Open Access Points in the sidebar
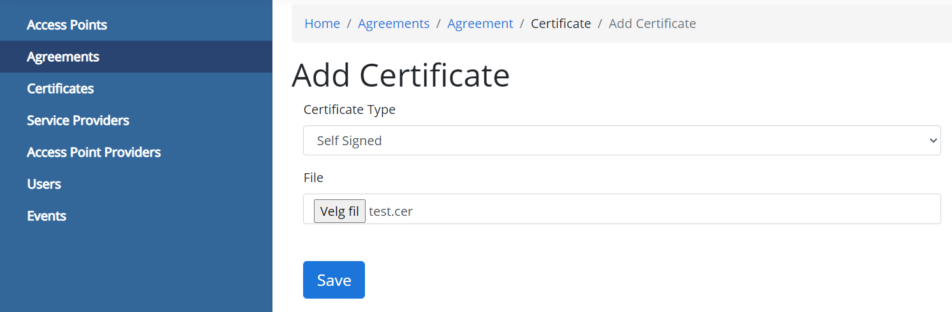Screen dimensions: 952x312 pos(67,25)
